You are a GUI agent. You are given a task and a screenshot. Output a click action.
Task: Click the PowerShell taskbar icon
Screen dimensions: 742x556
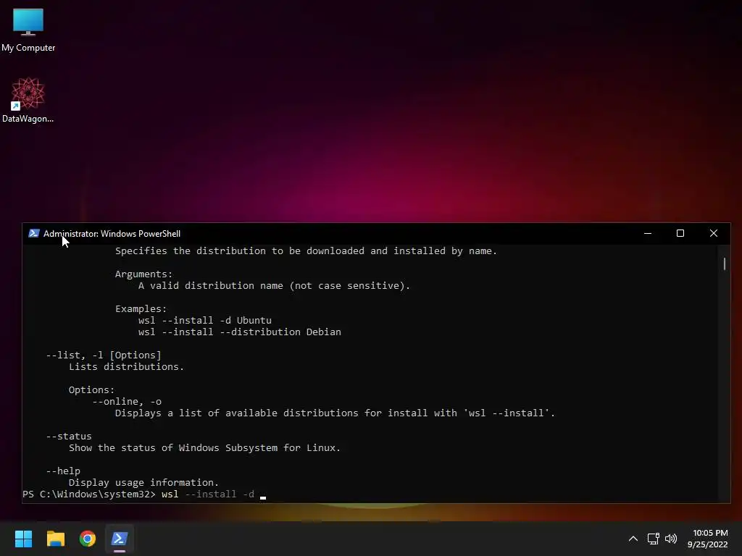click(120, 539)
